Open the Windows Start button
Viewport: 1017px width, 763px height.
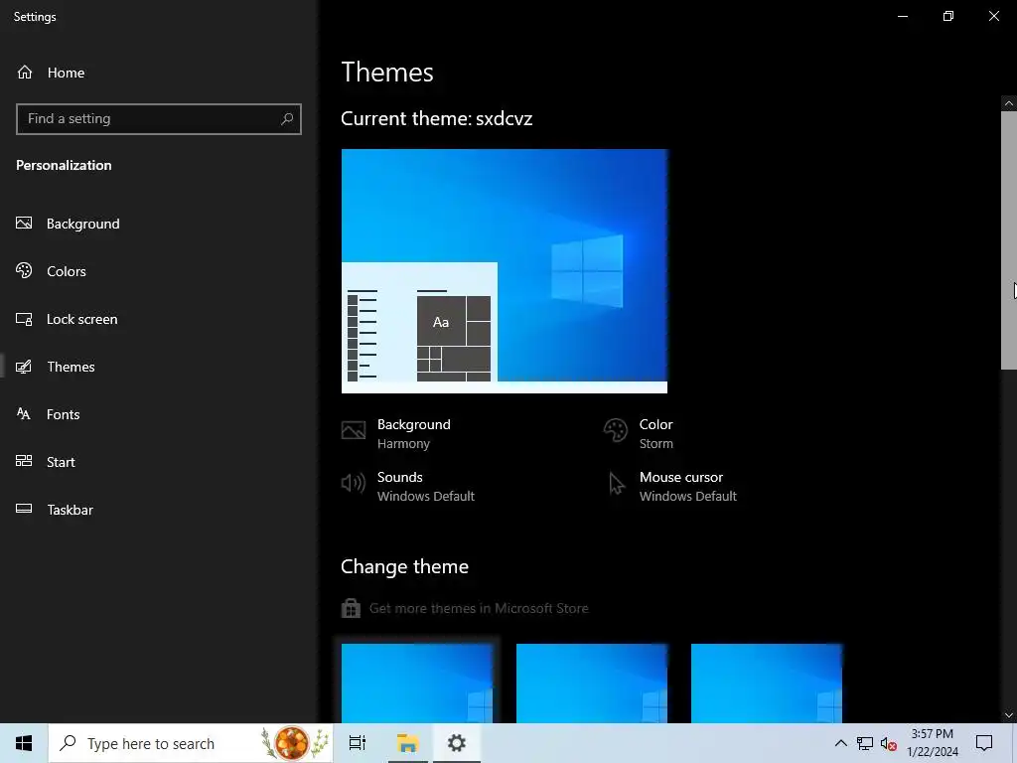pos(24,743)
